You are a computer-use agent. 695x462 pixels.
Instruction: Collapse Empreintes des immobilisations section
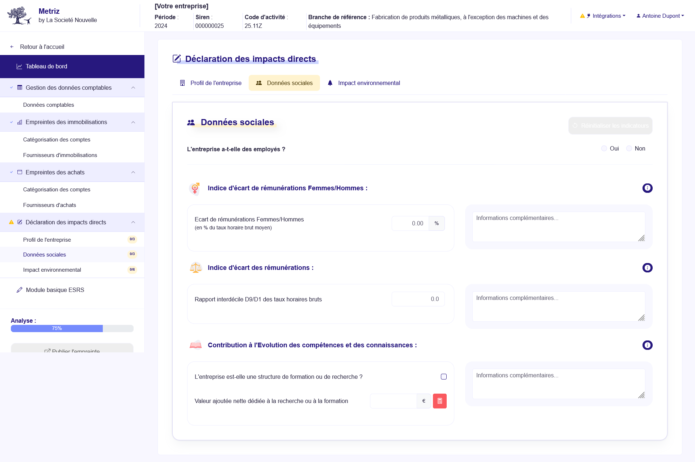pos(133,122)
